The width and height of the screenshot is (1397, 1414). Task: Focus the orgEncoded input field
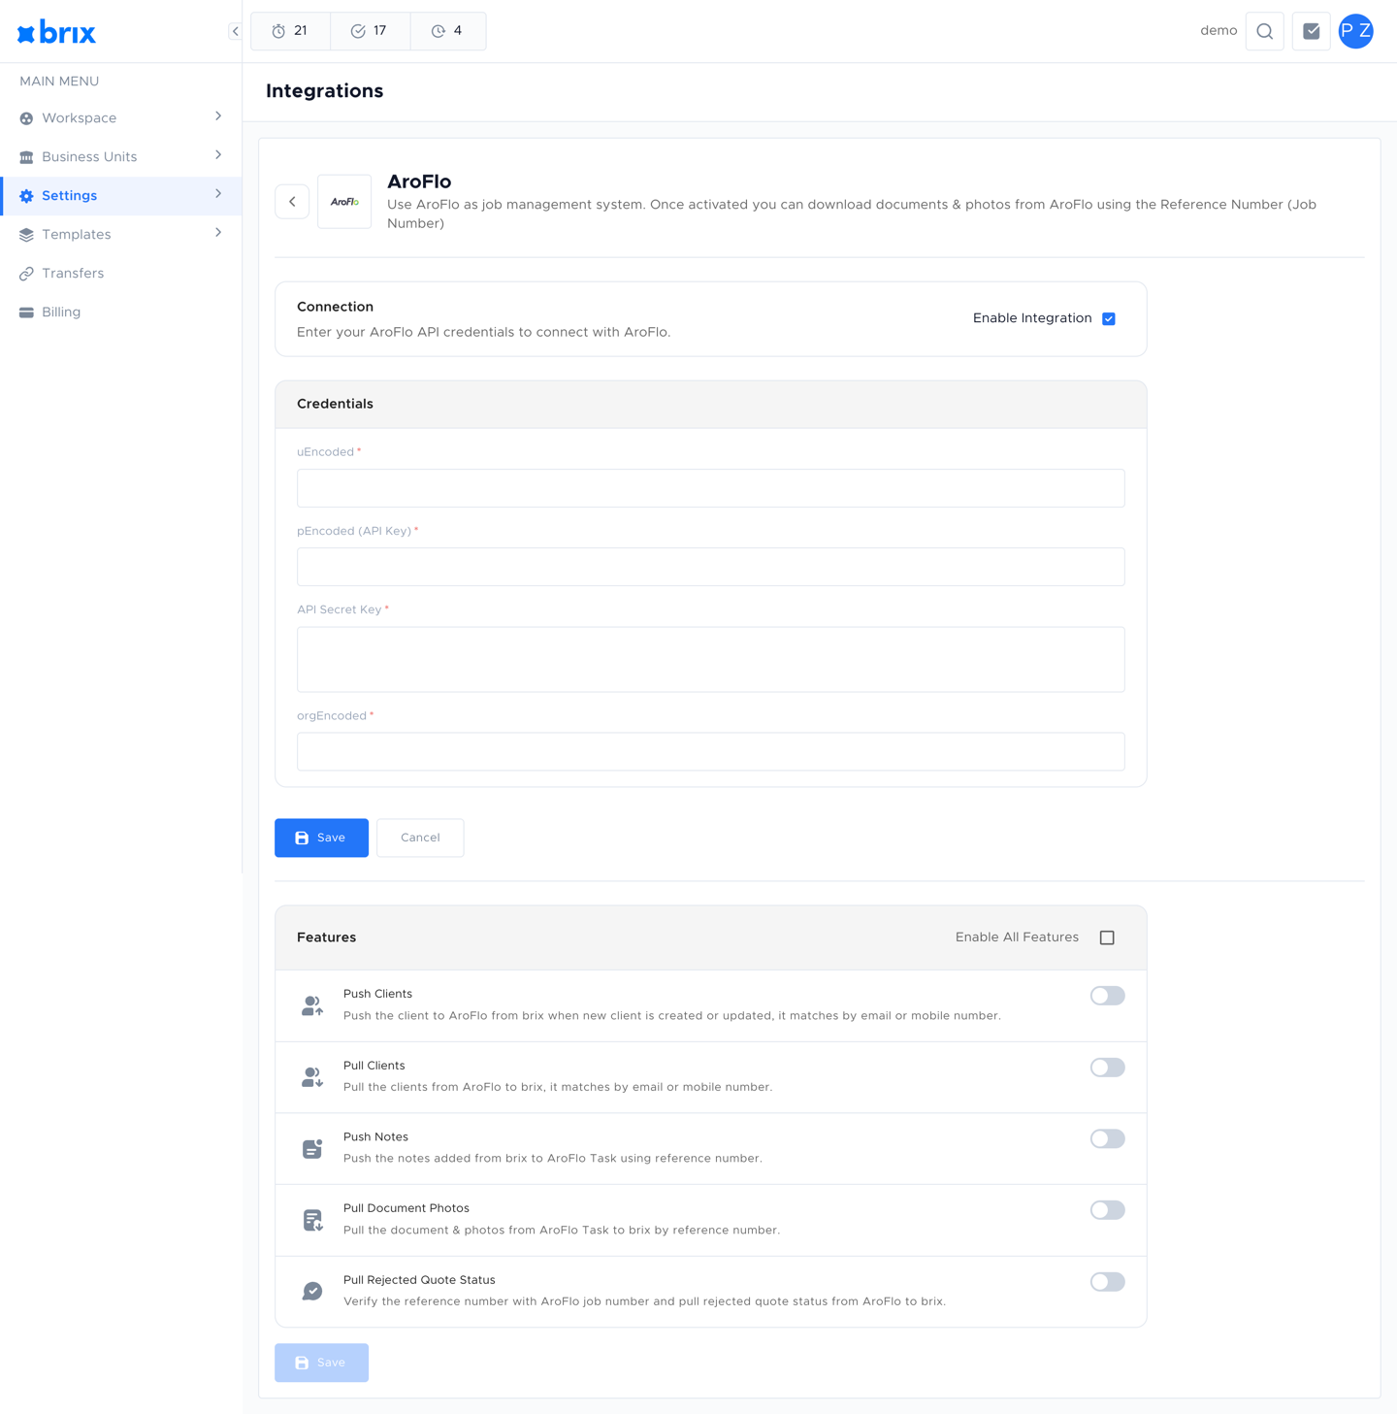pos(710,751)
